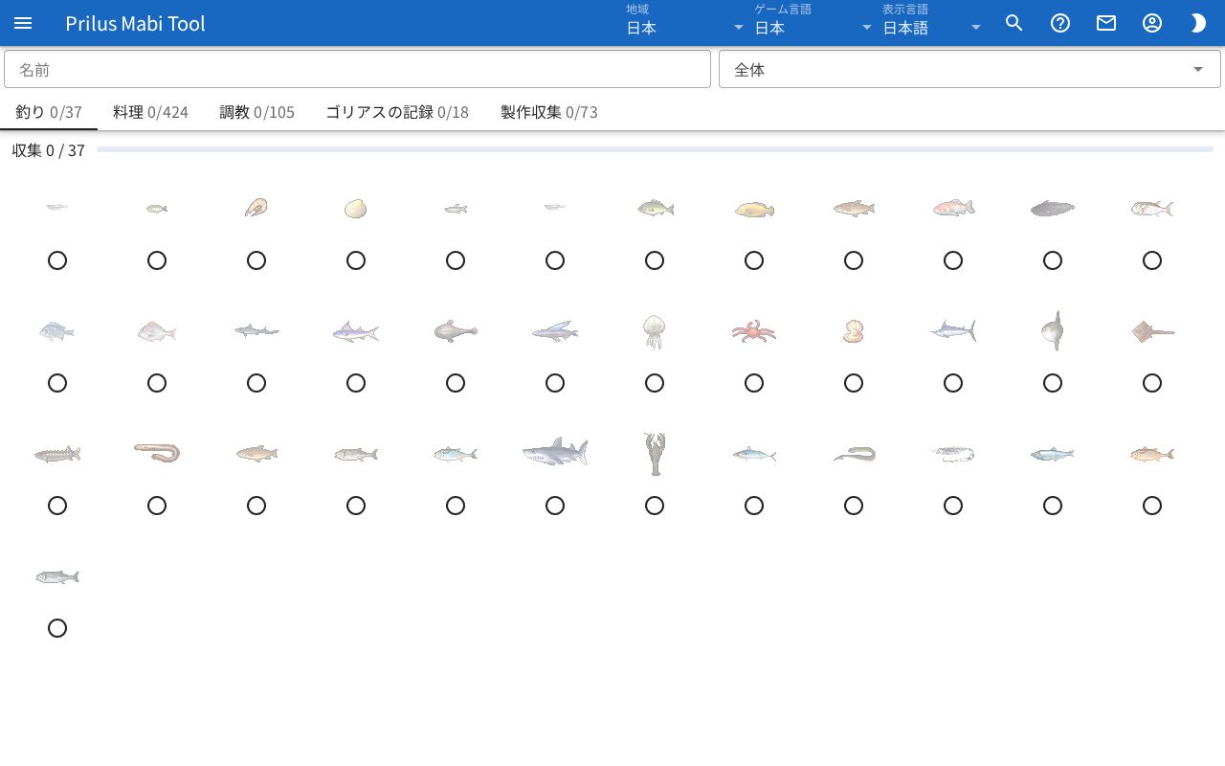Image resolution: width=1225 pixels, height=766 pixels.
Task: Click the marlin swordfish icon
Action: 953,330
